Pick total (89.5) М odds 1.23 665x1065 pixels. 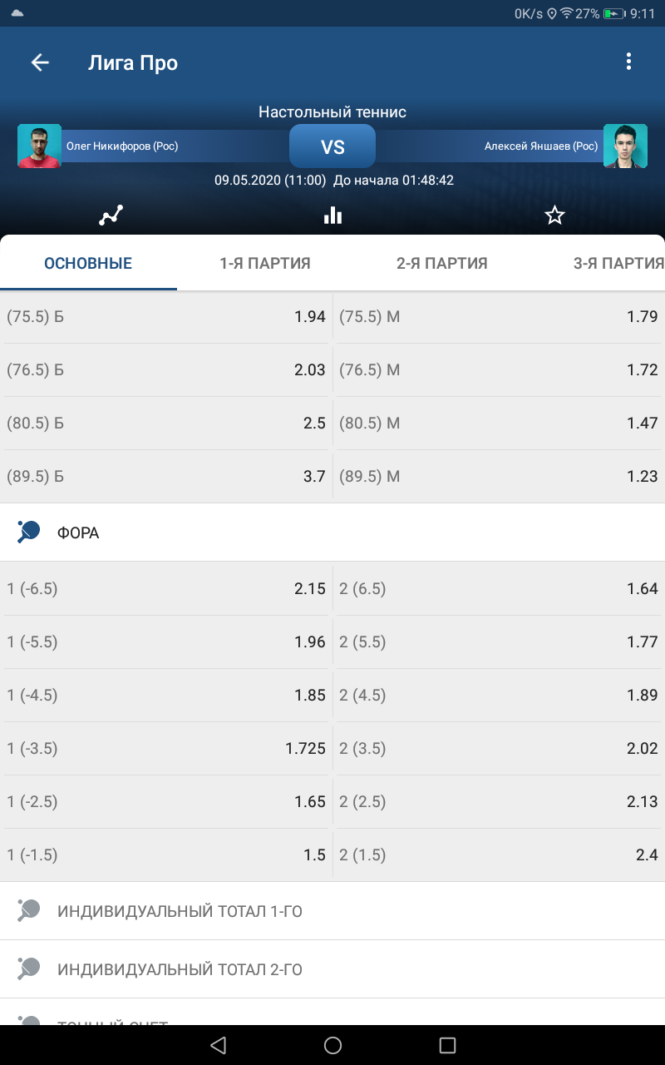pyautogui.click(x=499, y=476)
